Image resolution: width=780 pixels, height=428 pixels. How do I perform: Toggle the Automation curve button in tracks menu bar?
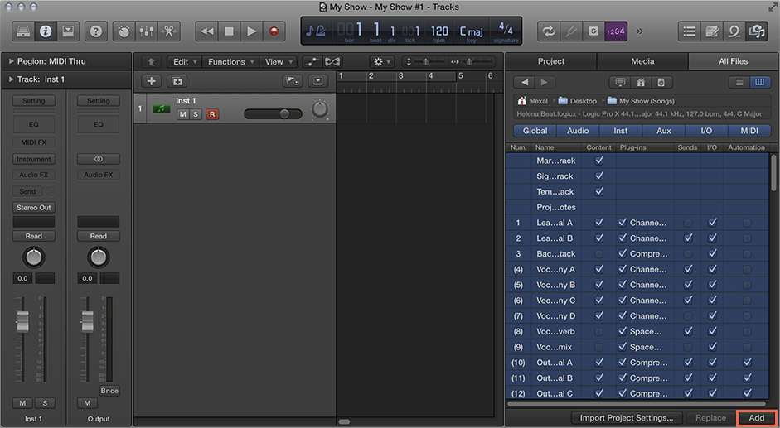312,61
